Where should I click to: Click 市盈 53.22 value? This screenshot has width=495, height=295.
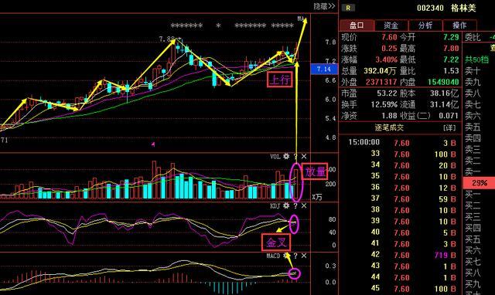(x=387, y=93)
